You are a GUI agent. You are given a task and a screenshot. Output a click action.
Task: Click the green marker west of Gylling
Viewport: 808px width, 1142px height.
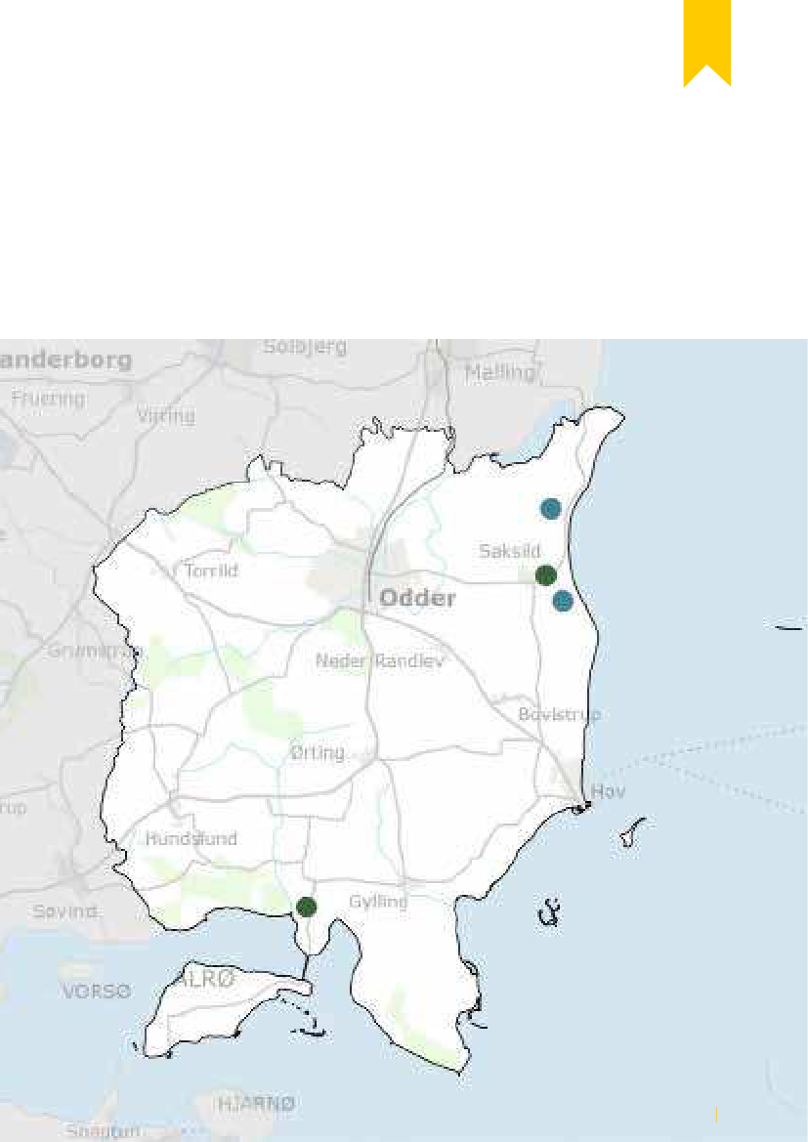click(x=307, y=907)
